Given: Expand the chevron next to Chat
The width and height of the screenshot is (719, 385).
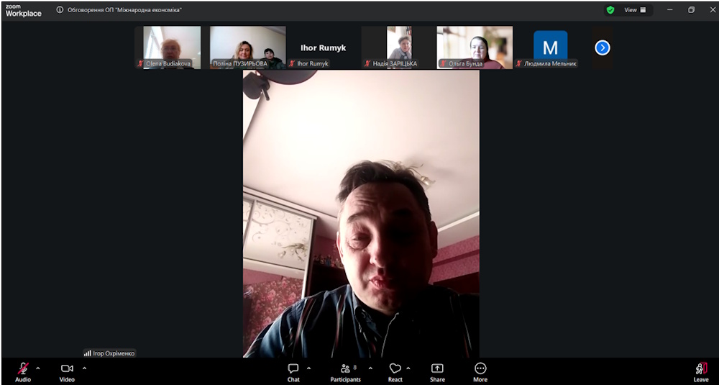Looking at the screenshot, I should (x=309, y=368).
